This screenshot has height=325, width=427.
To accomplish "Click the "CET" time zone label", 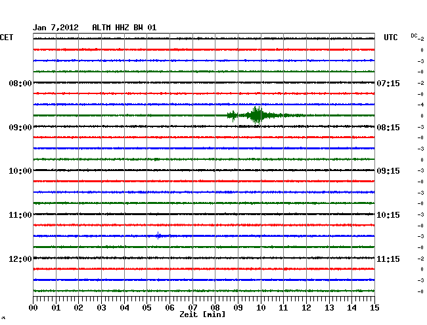I will [7, 37].
